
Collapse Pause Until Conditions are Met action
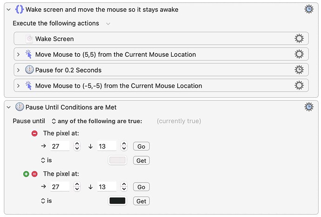pos(9,107)
